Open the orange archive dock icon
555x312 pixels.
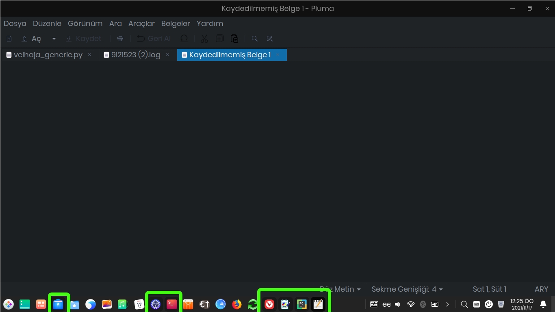[188, 304]
